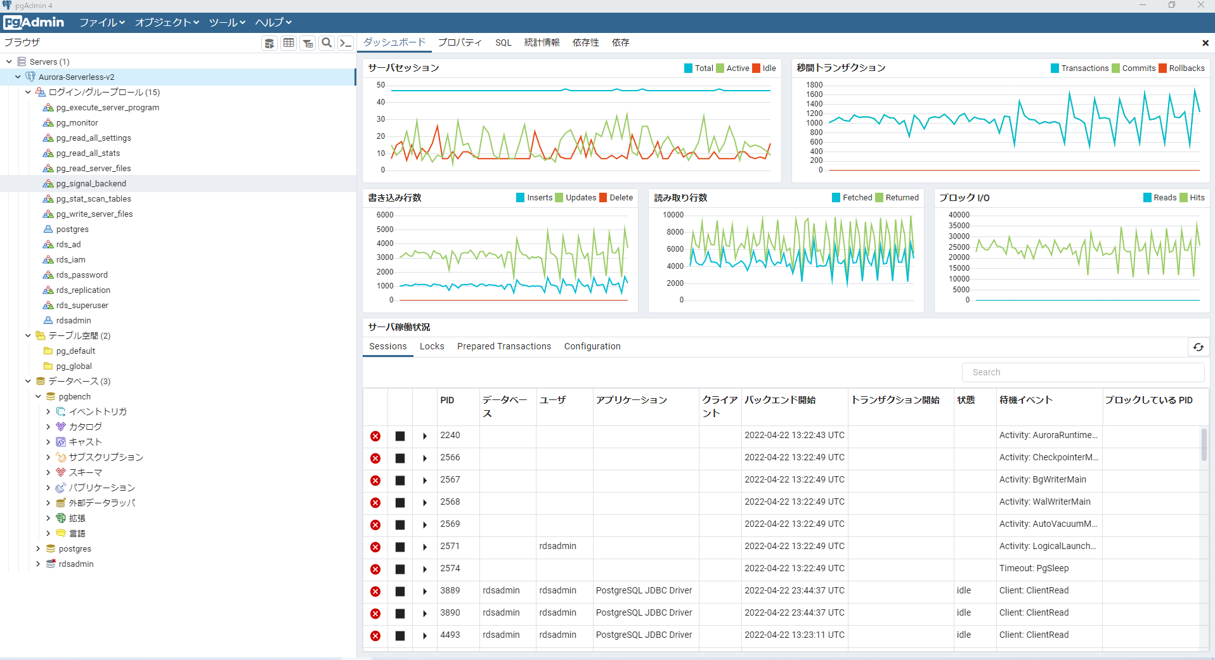The height and width of the screenshot is (660, 1215).
Task: Open the Locks tab
Action: tap(432, 346)
